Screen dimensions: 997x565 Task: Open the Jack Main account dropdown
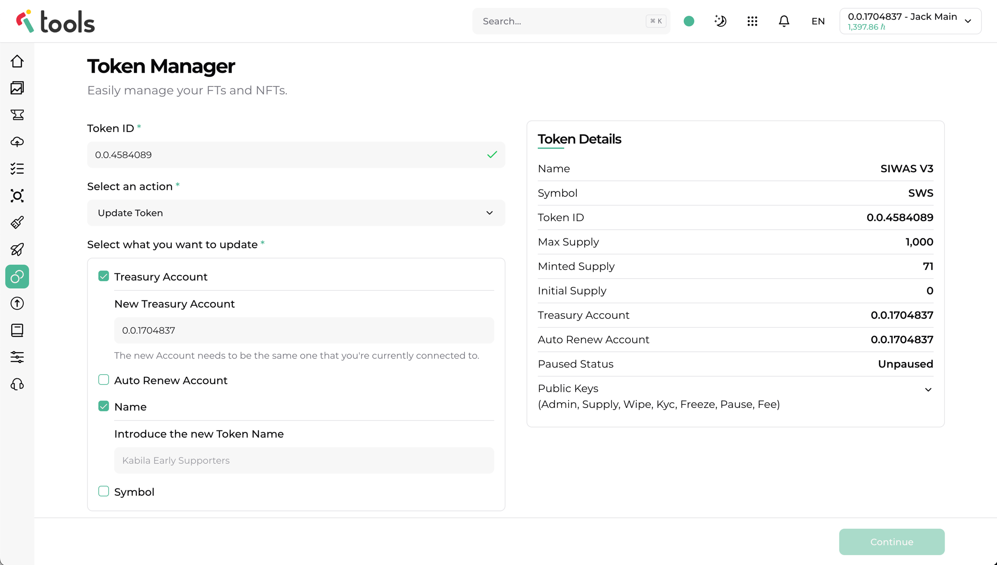point(910,21)
